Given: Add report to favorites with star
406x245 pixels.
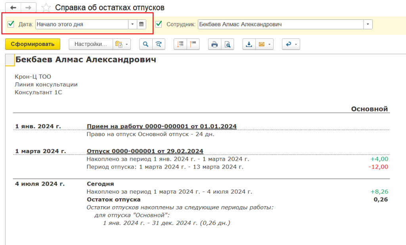Looking at the screenshot, I should pyautogui.click(x=46, y=8).
